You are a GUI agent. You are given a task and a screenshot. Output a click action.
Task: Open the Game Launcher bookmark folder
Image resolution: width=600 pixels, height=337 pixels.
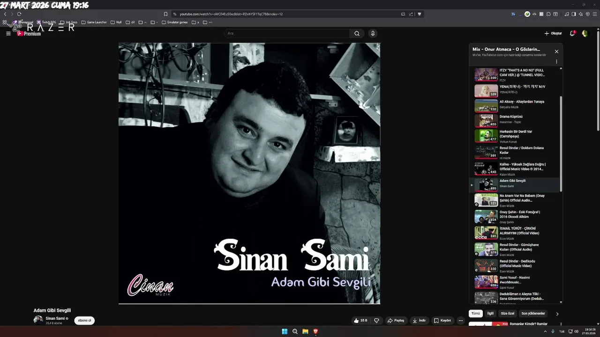pos(94,22)
